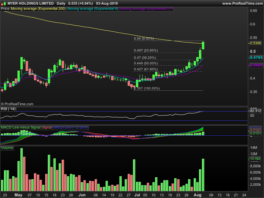Image resolution: width=264 pixels, height=198 pixels.
Task: Click the 2,000k volume axis label
Action: 255,185
